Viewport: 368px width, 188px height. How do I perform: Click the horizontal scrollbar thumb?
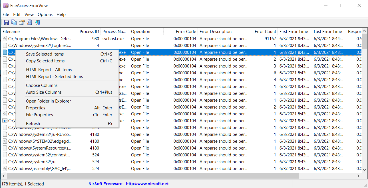tap(152, 176)
